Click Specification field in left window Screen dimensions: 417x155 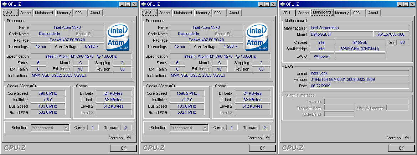click(81, 56)
